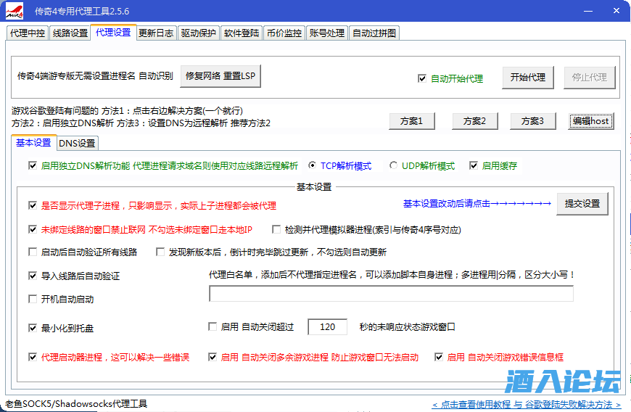Select the UDP解析模式 radio button

(395, 165)
